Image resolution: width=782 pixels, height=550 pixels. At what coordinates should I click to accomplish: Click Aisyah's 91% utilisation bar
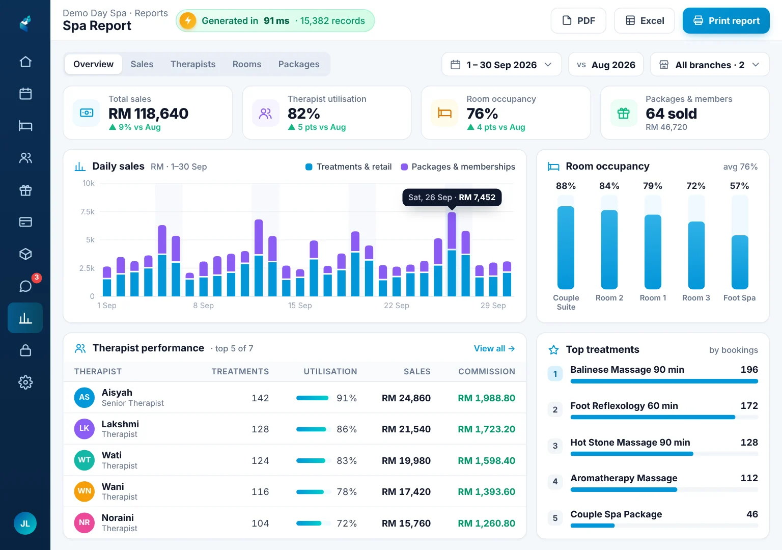click(314, 398)
